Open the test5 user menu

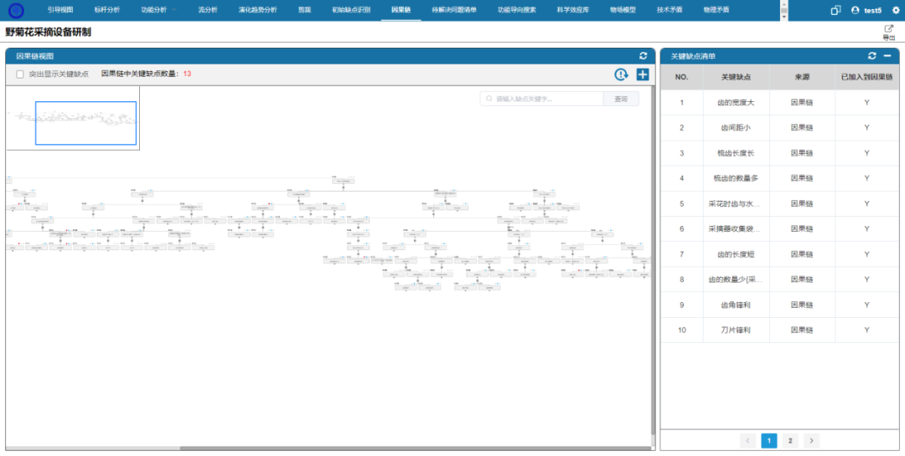tap(866, 10)
